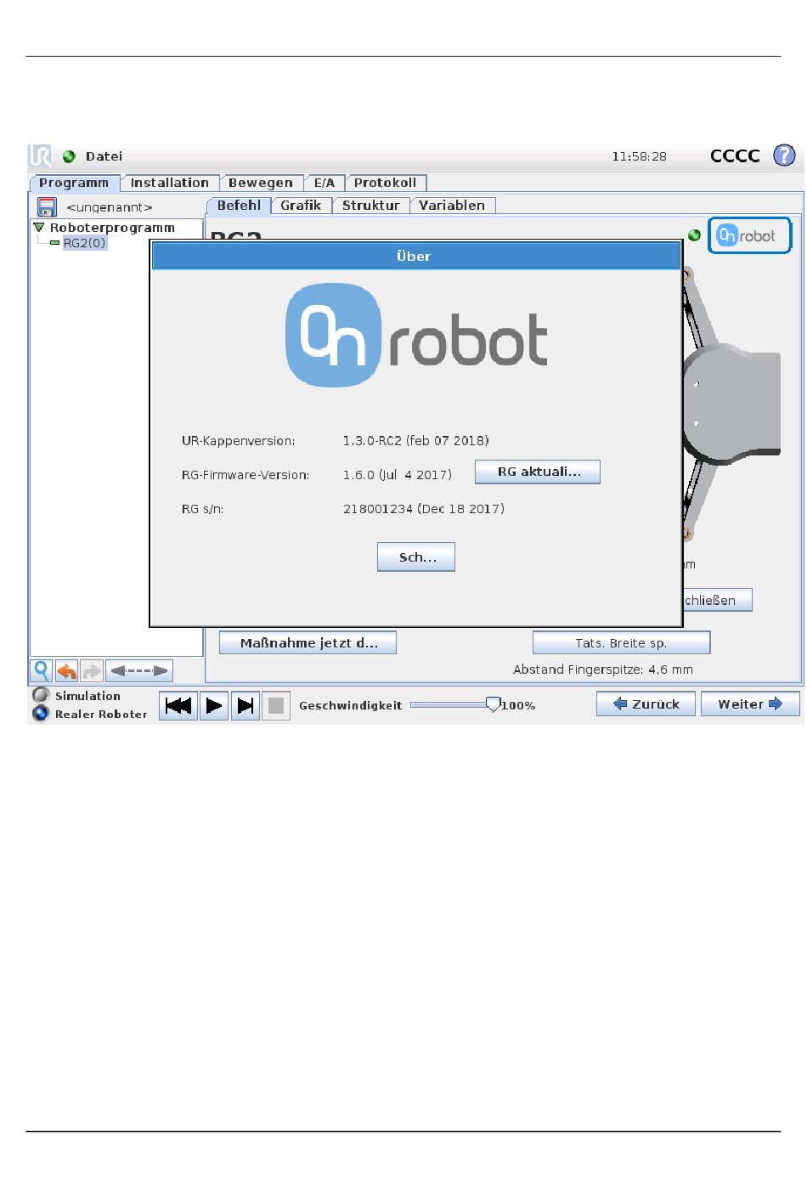Click the 100% speed value
Image resolution: width=807 pixels, height=1187 pixels.
pos(518,706)
